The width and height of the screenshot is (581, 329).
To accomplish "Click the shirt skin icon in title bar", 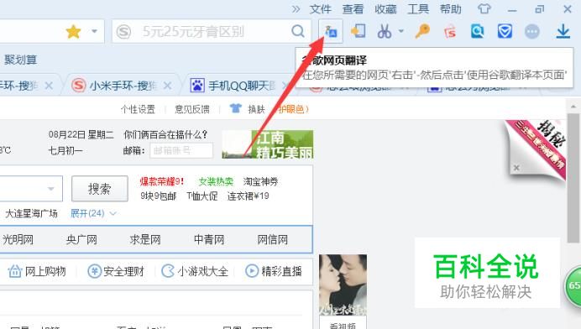I will (x=484, y=8).
